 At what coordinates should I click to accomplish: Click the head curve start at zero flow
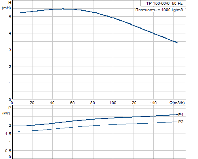click(x=13, y=13)
